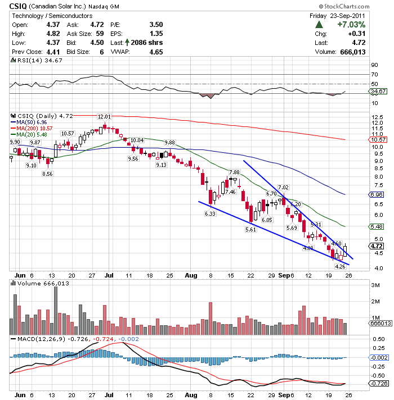This screenshot has height=400, width=394.
Task: Click the 7.88 August high label
Action: (234, 172)
